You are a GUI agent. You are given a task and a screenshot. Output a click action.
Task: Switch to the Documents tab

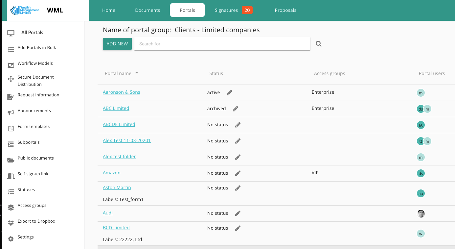point(148,10)
